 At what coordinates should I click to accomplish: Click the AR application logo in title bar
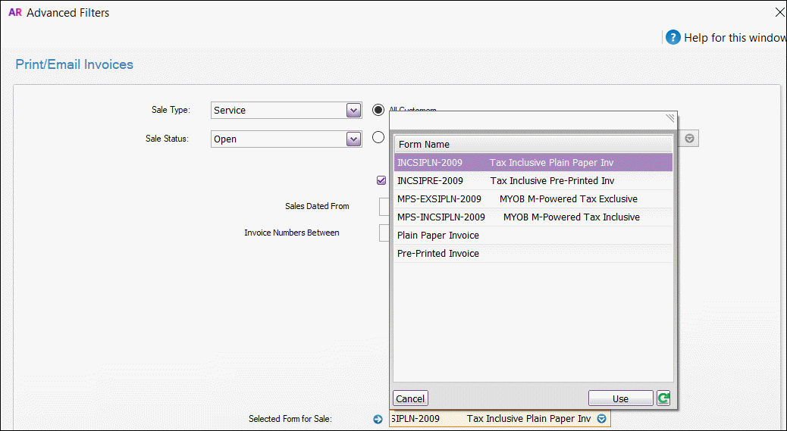15,13
